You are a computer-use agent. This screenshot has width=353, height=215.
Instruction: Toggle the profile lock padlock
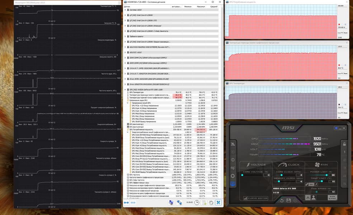pyautogui.click(x=344, y=144)
